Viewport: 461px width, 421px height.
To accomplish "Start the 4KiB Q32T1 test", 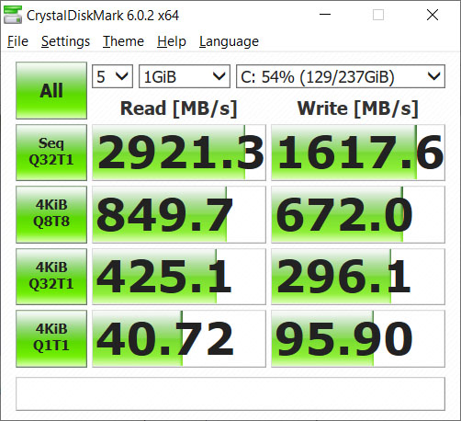I will click(51, 277).
